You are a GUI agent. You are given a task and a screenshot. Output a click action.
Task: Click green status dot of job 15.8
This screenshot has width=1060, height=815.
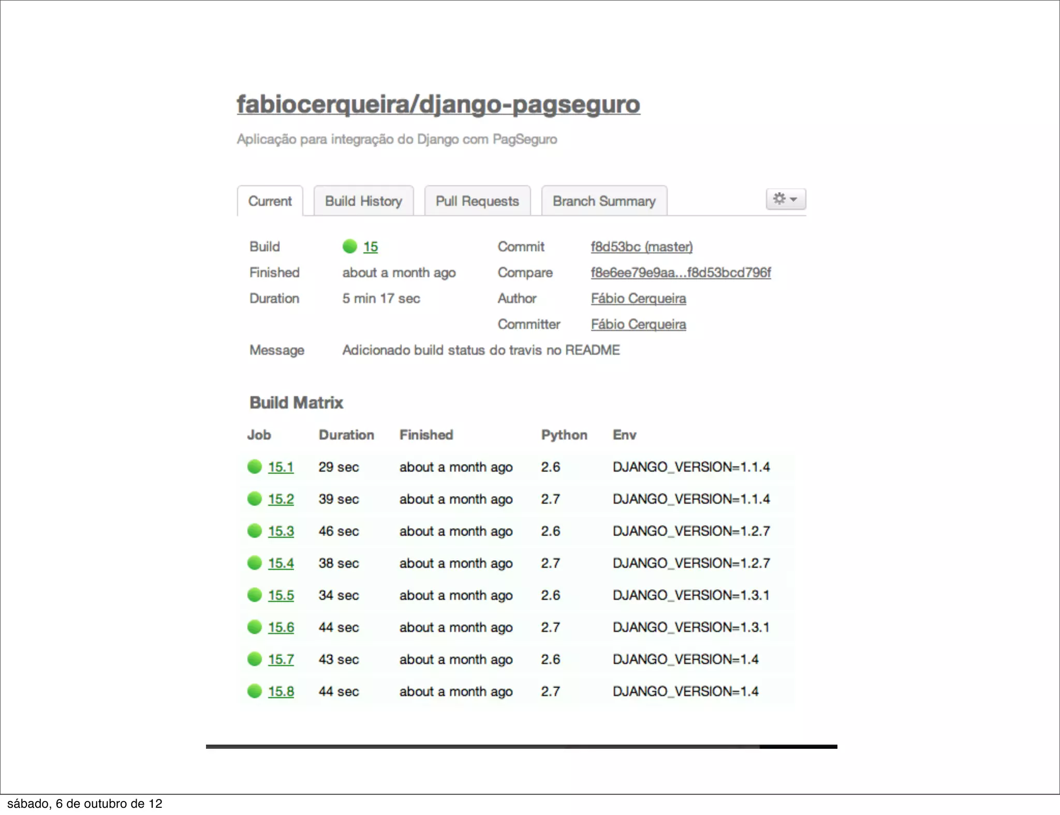pyautogui.click(x=255, y=691)
